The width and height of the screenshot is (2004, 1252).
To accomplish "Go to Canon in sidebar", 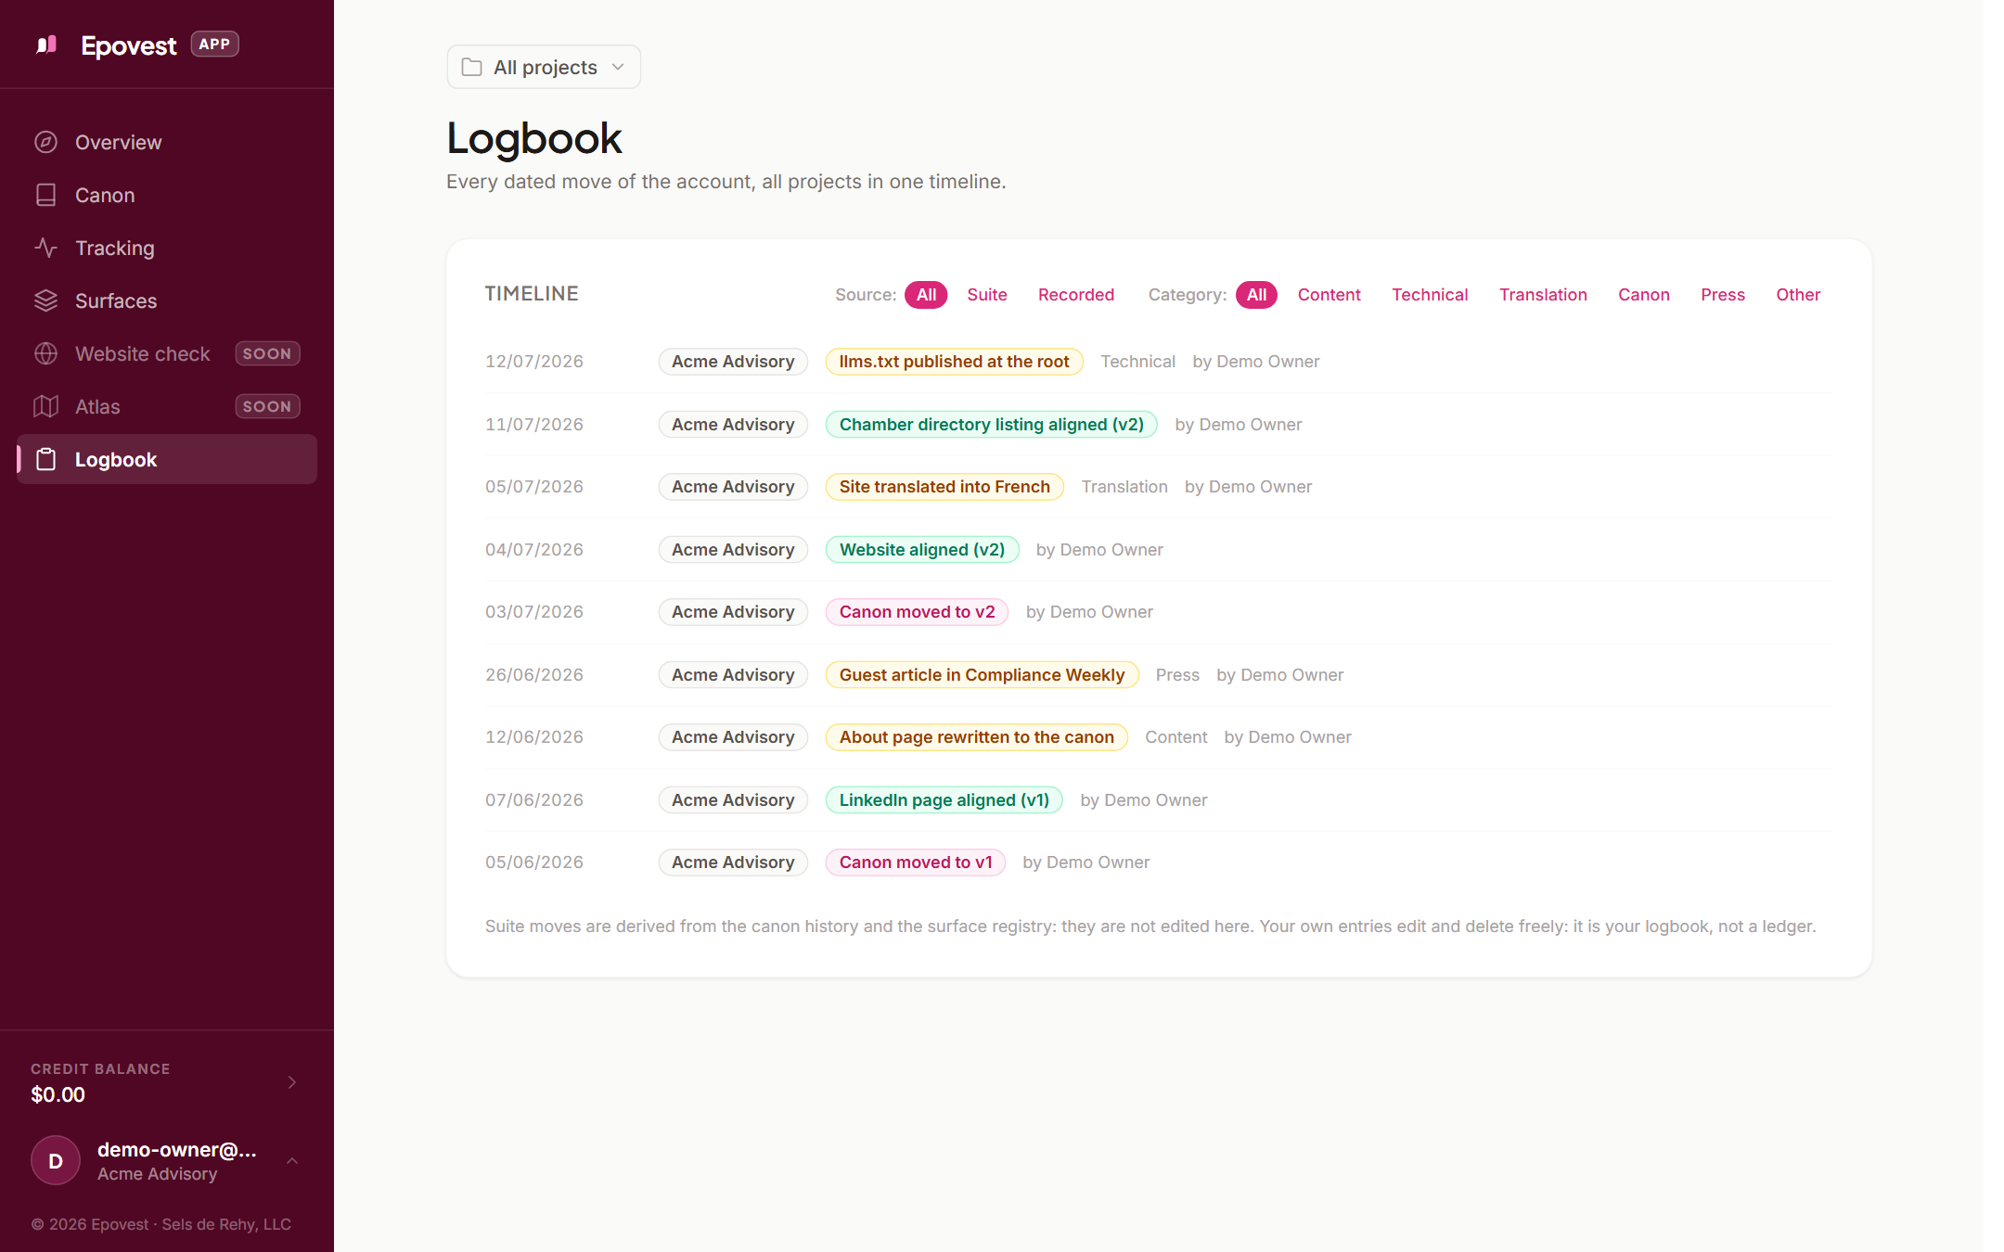I will 167,195.
